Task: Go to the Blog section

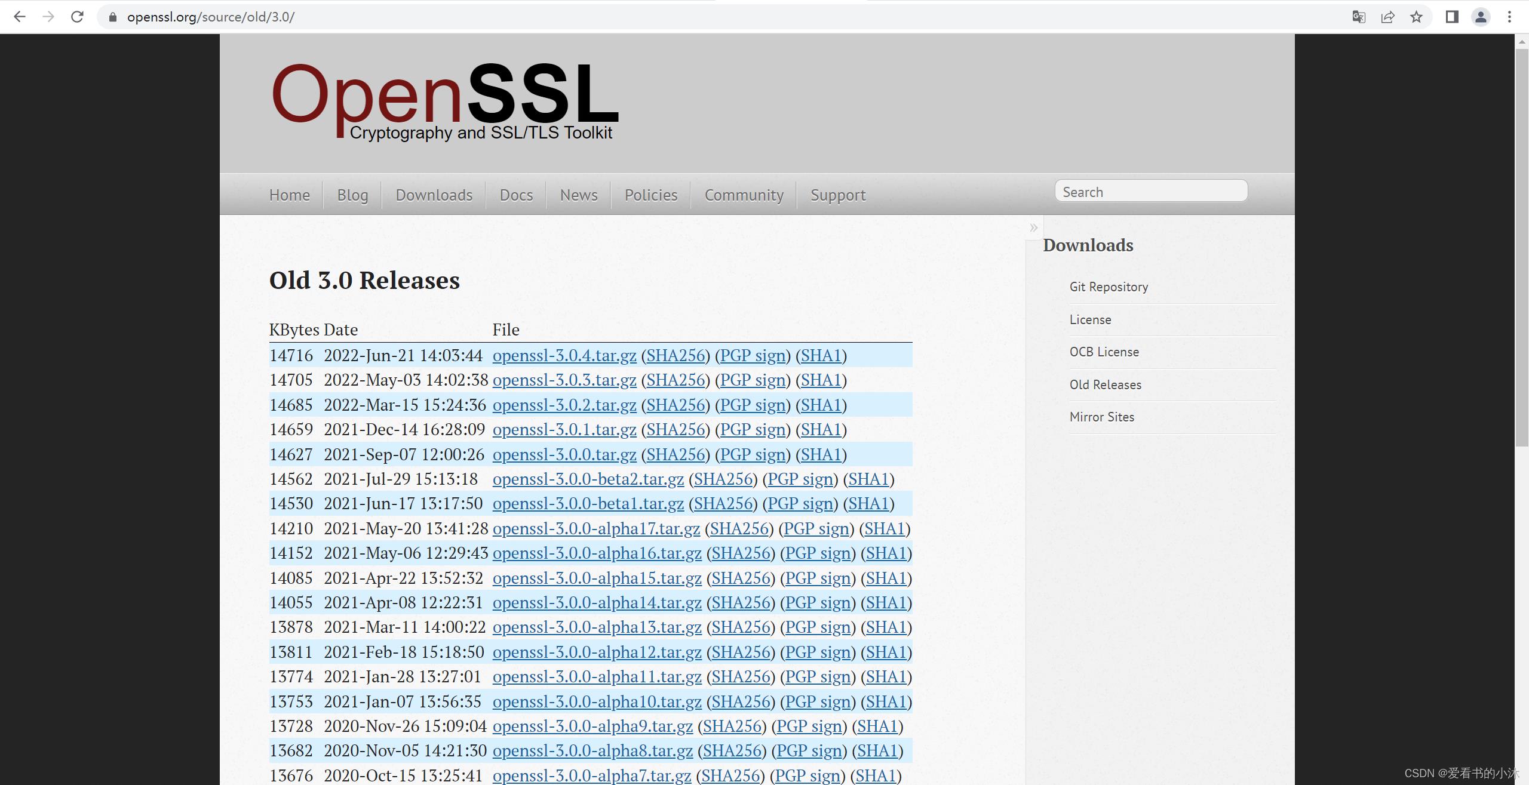Action: point(352,195)
